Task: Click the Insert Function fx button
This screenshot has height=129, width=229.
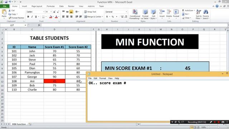Action: click(x=39, y=25)
